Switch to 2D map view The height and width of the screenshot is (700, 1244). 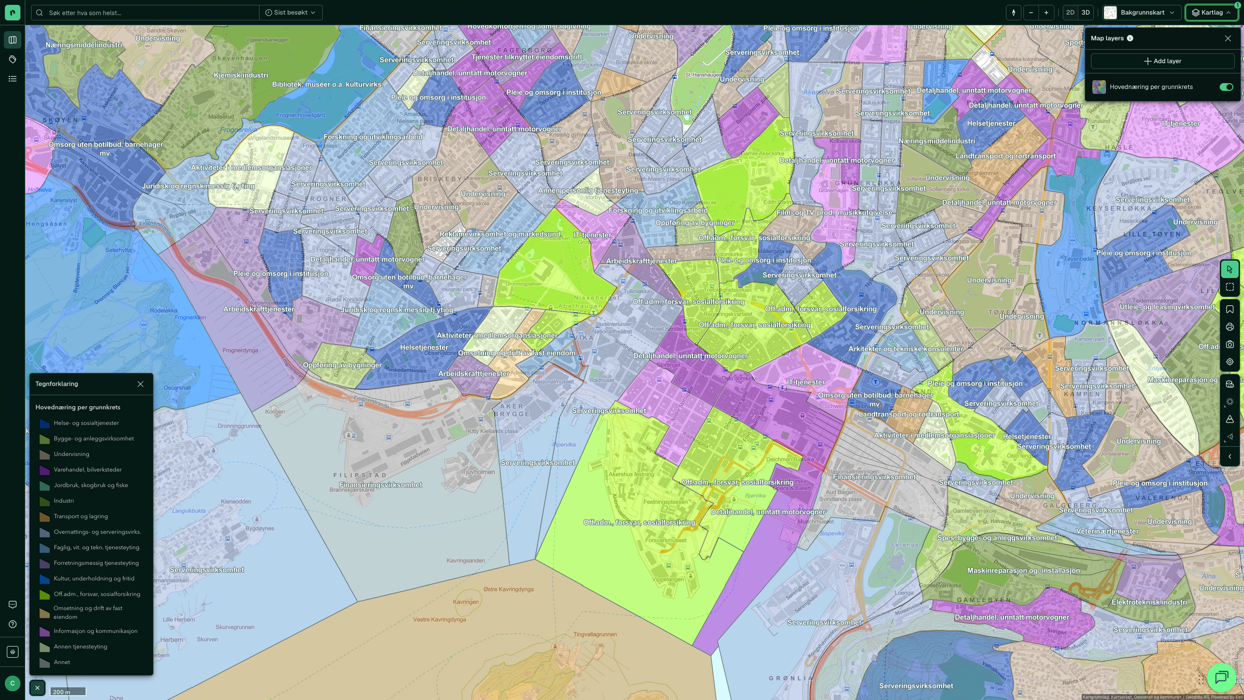point(1070,13)
